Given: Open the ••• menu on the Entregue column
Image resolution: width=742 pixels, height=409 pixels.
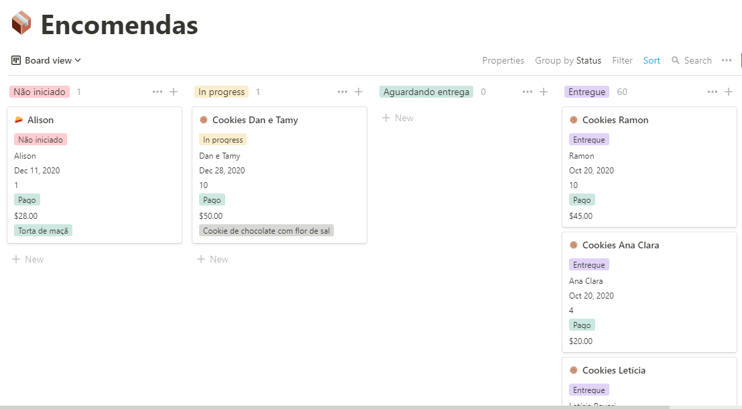Looking at the screenshot, I should click(712, 91).
